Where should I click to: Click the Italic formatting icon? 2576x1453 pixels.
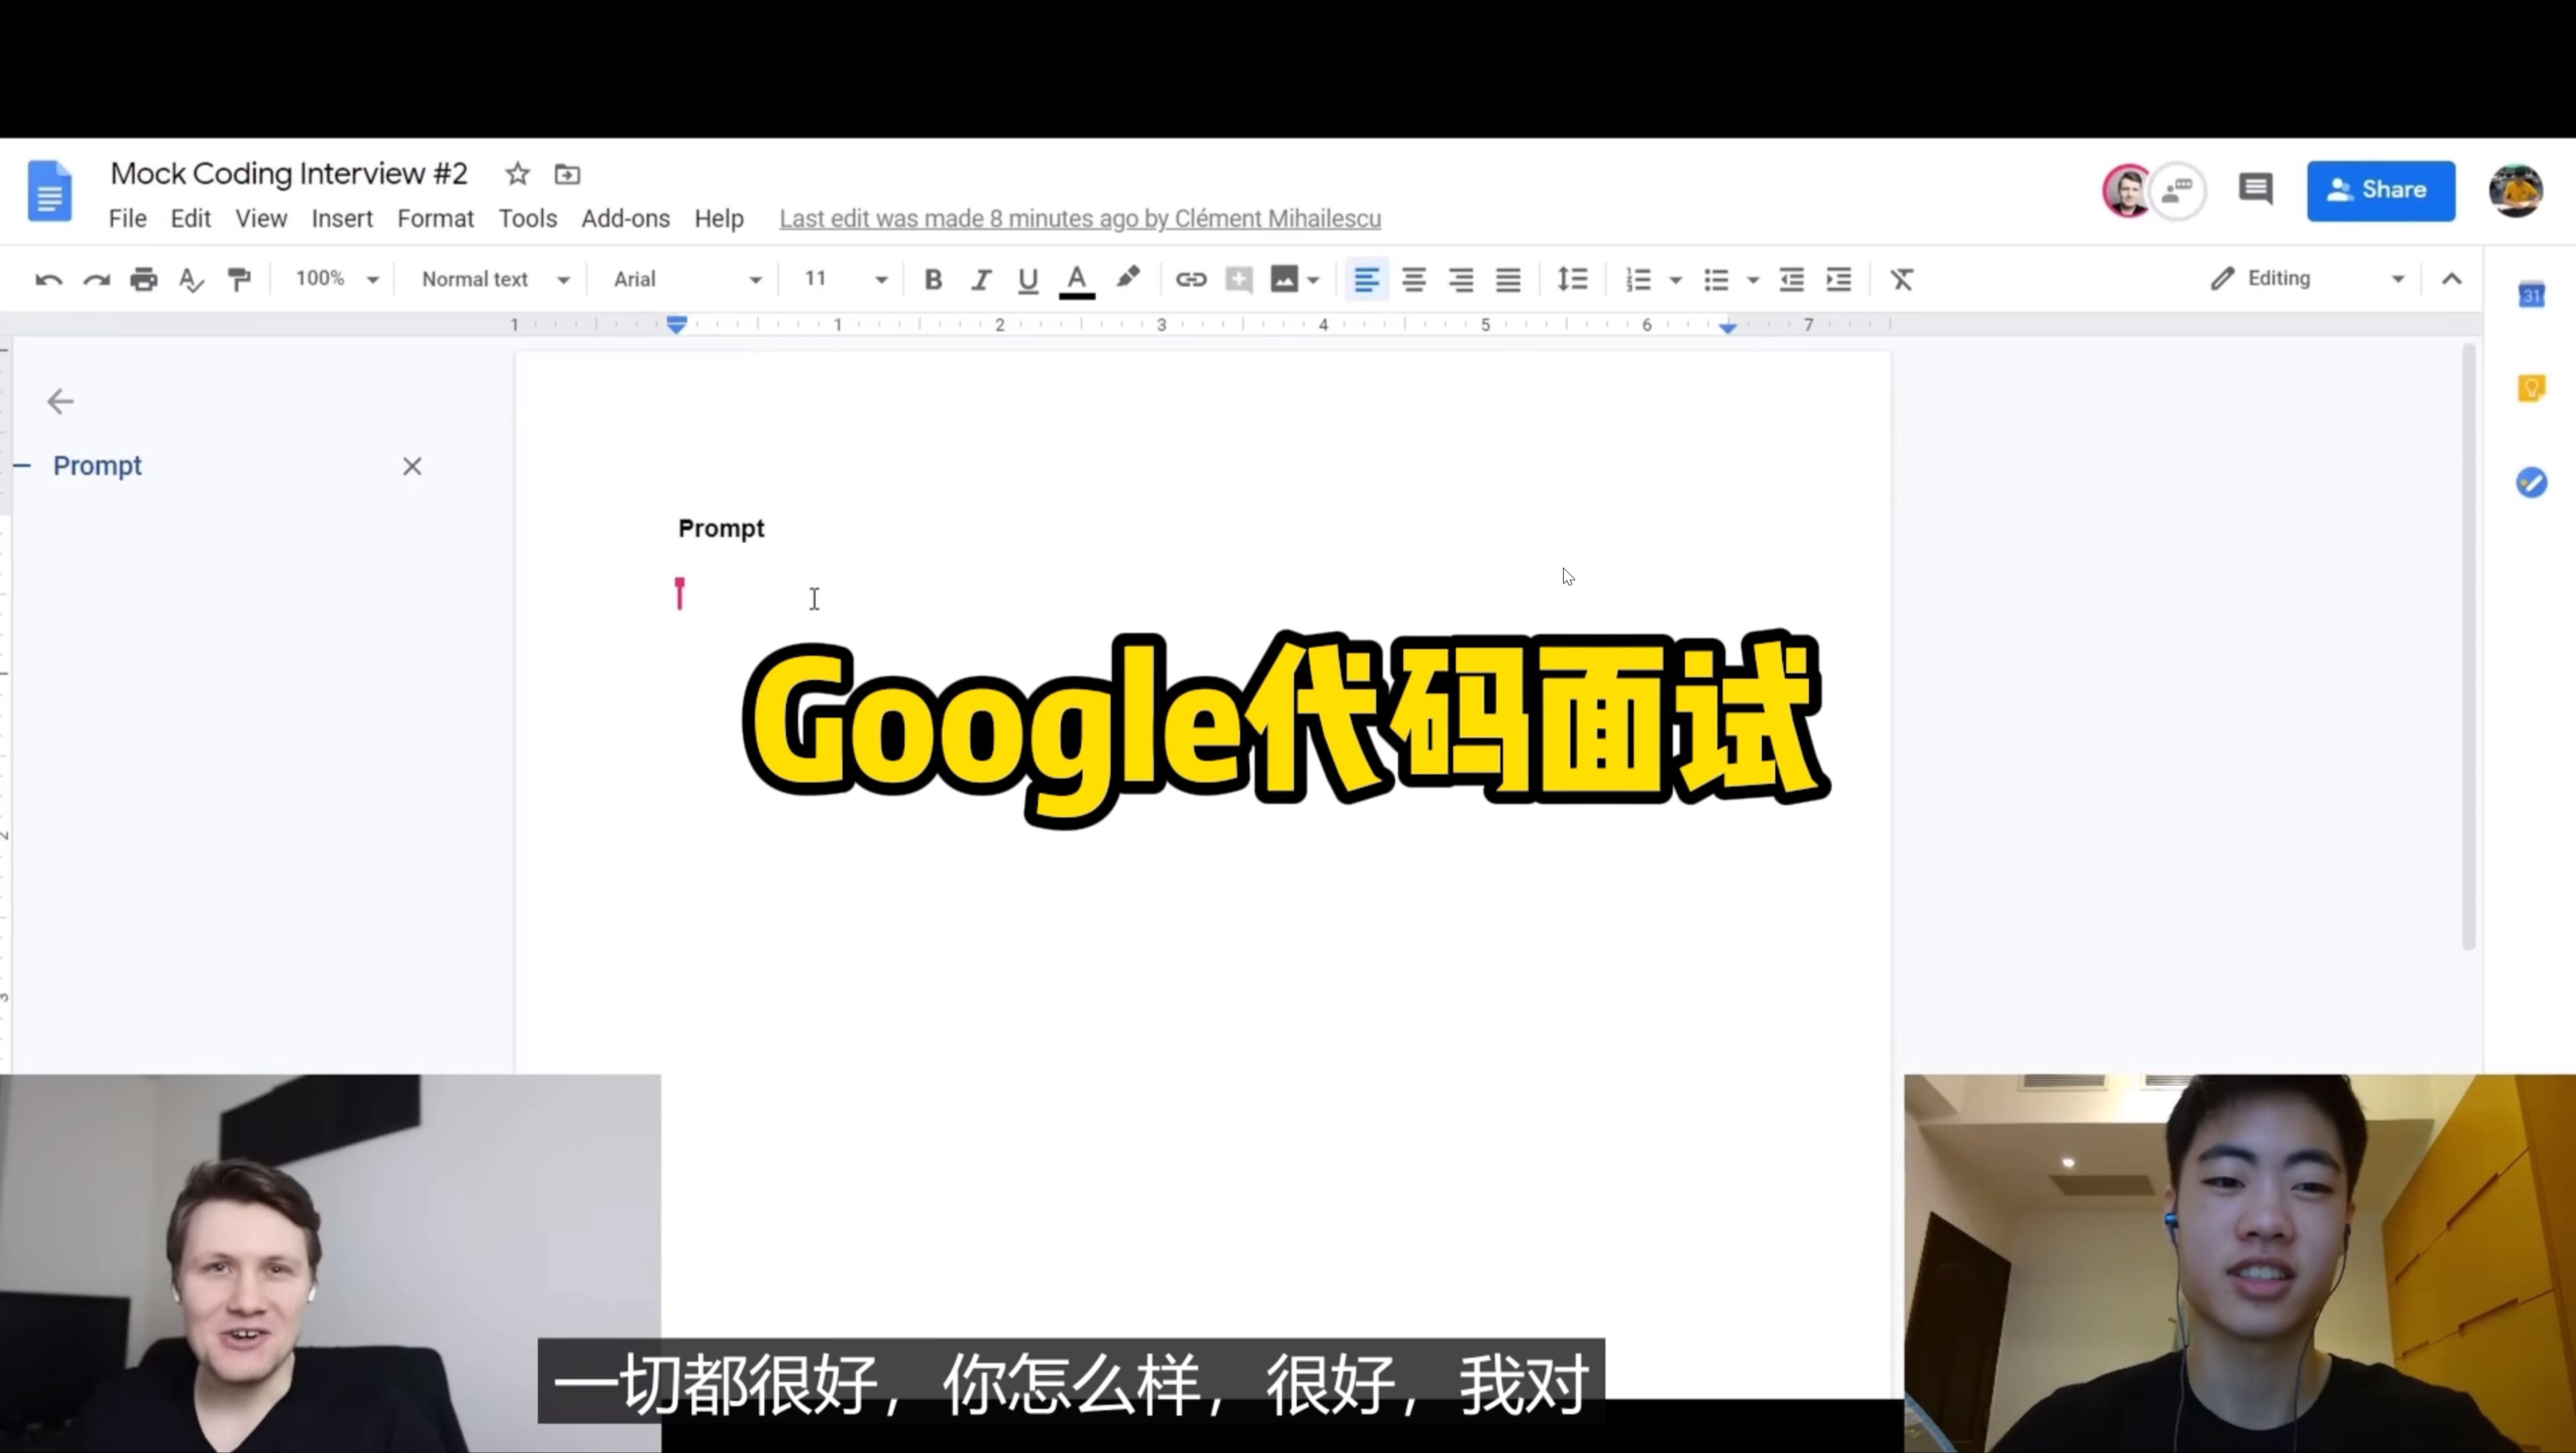pyautogui.click(x=980, y=278)
